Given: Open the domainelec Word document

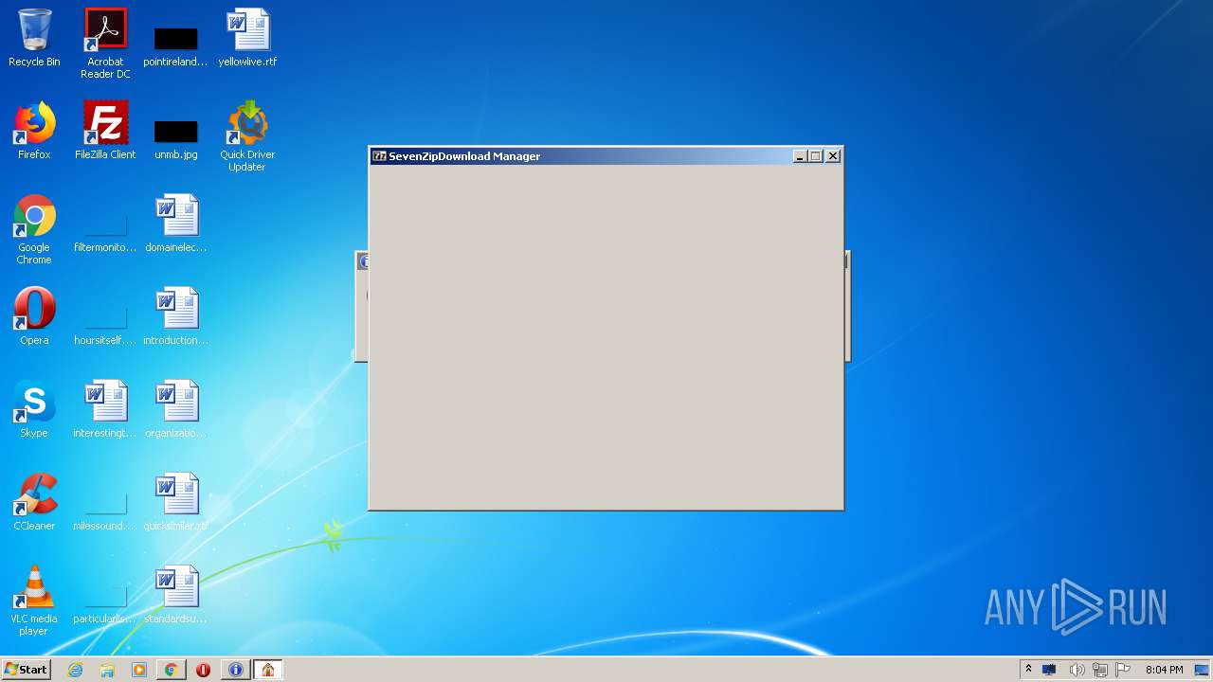Looking at the screenshot, I should tap(176, 224).
